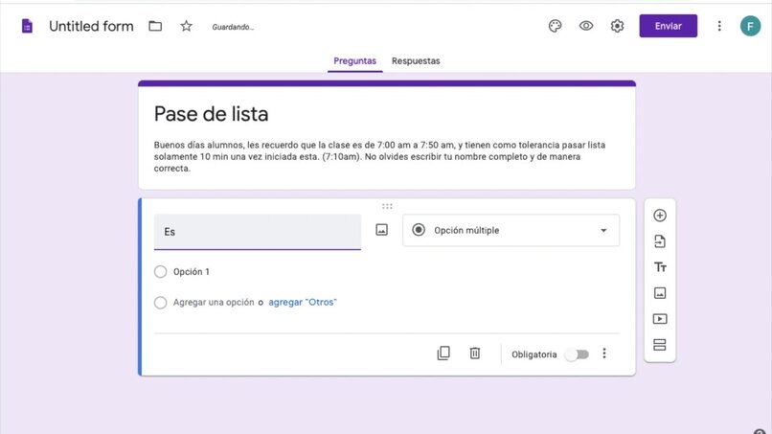
Task: Click the radio circle beside Agregar una opción
Action: 161,303
